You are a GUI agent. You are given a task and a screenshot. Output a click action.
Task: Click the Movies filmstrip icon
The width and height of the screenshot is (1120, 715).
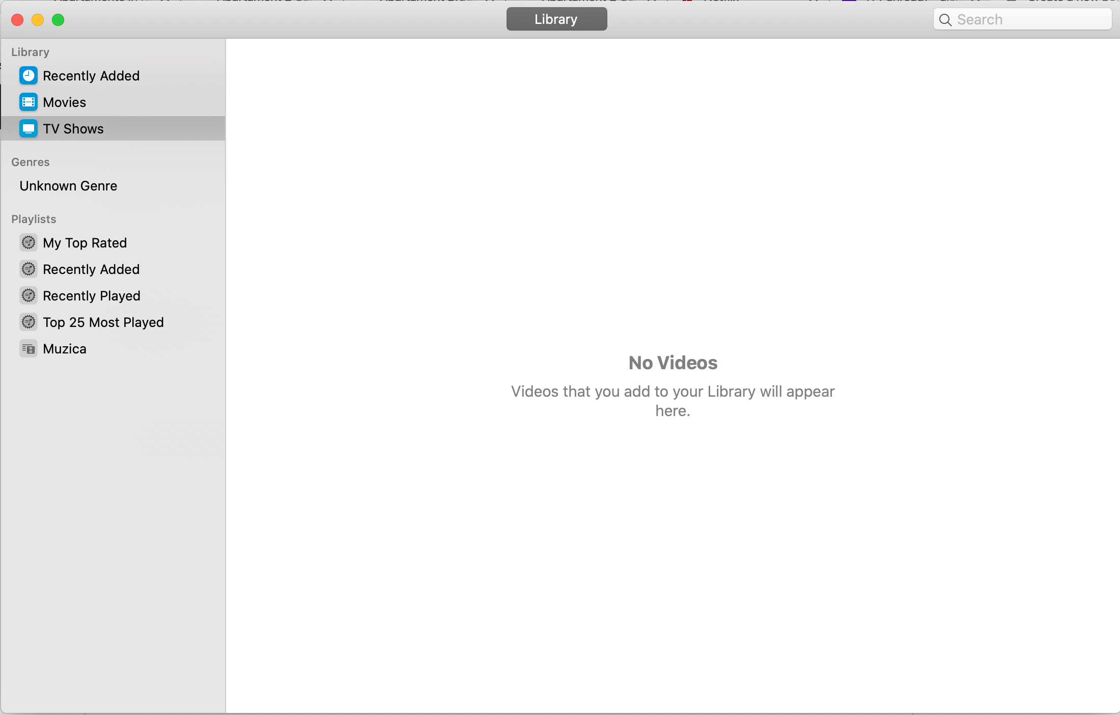pos(29,102)
